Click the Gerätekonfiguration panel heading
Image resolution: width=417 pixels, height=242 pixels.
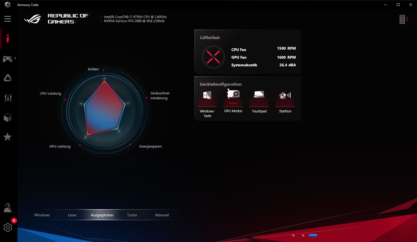[x=221, y=84]
